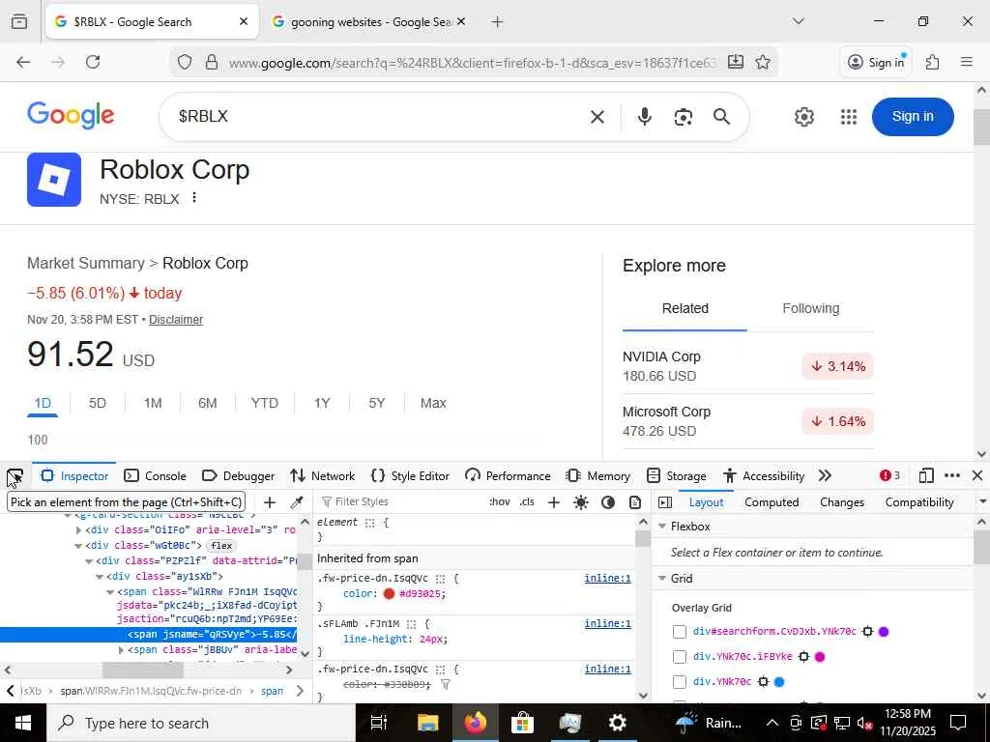The image size is (990, 742).
Task: Select the 5D chart range
Action: coord(98,403)
